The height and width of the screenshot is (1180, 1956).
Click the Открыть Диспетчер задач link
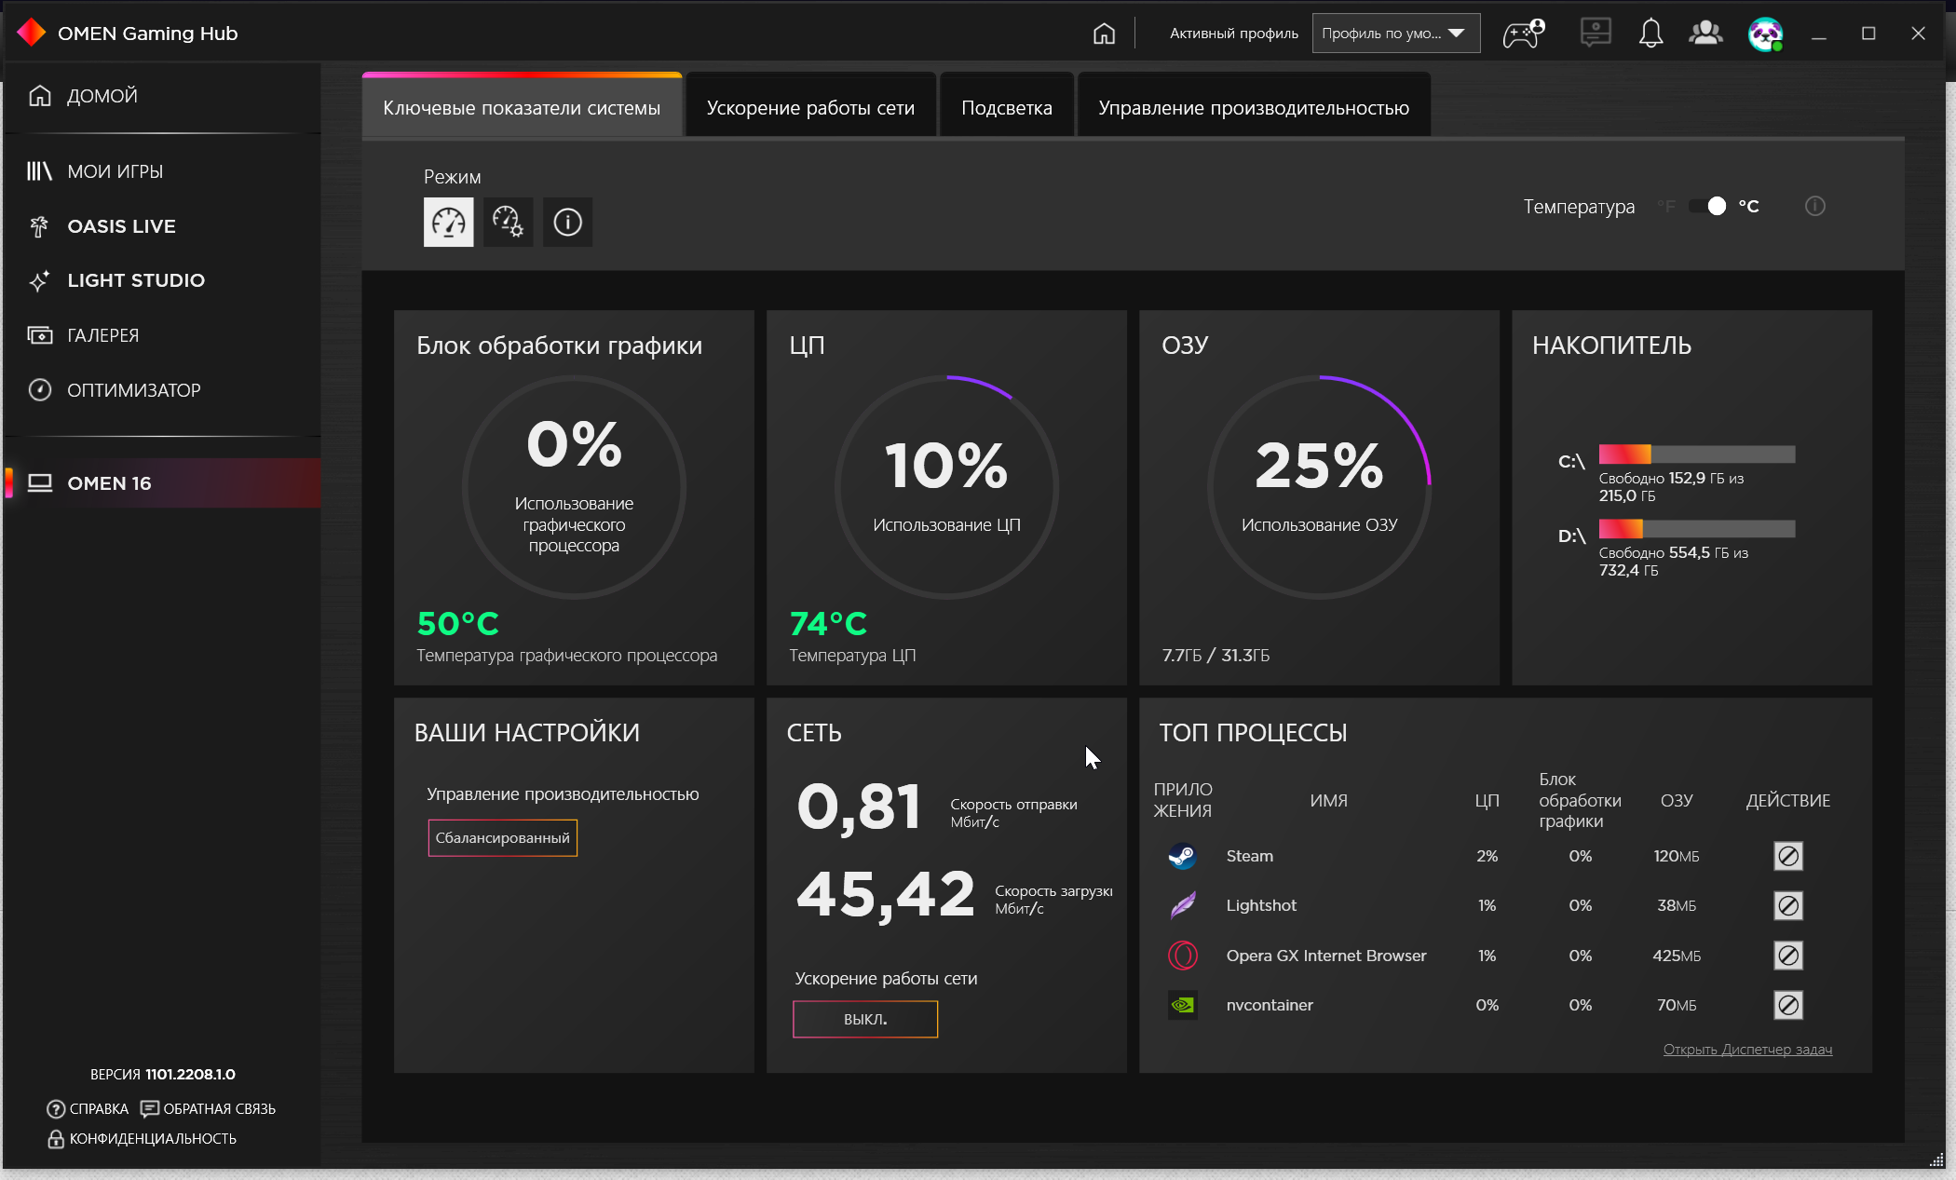point(1747,1050)
